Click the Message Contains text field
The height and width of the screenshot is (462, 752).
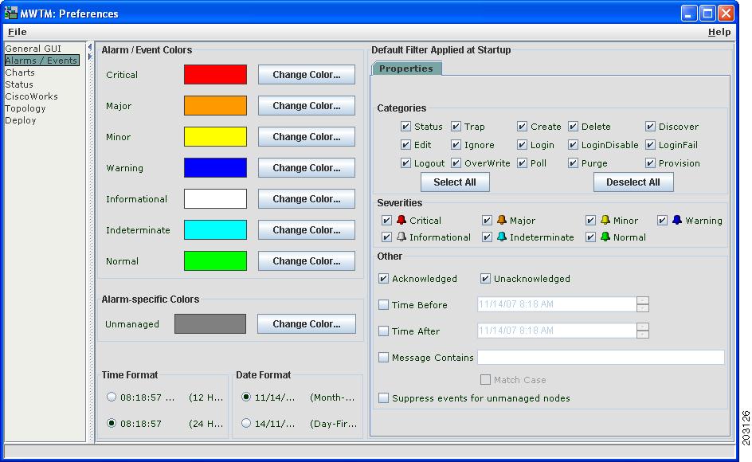click(601, 357)
